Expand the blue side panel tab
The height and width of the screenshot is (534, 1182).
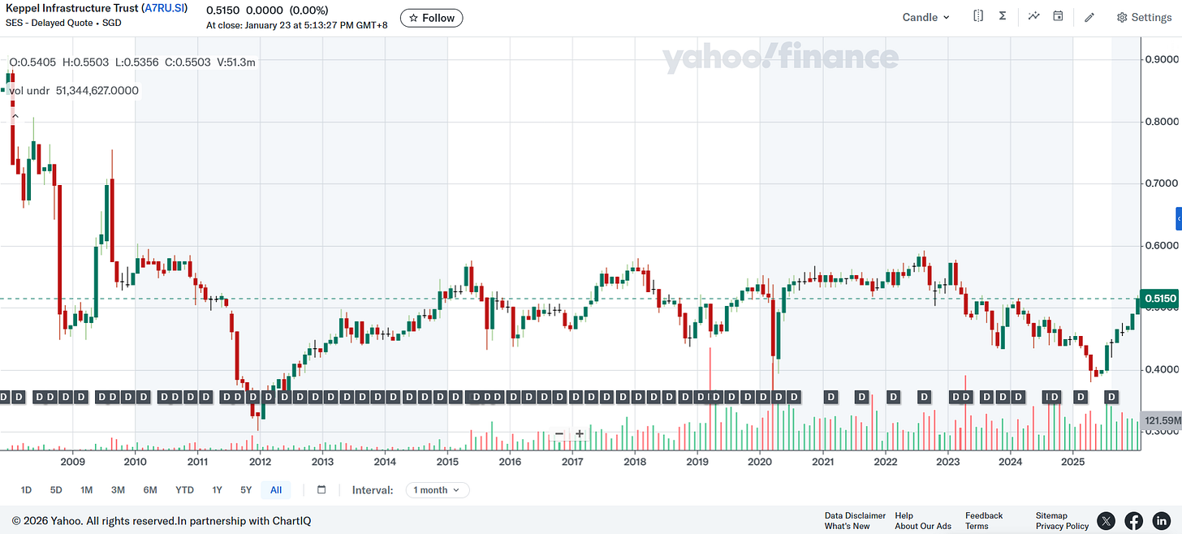1179,219
